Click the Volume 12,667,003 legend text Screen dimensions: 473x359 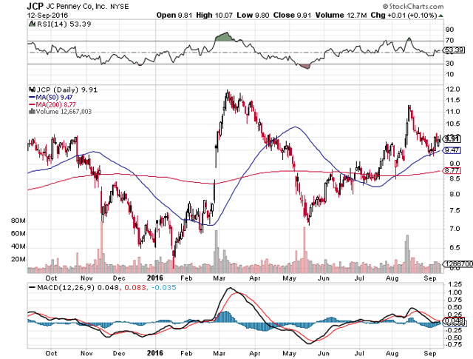(x=64, y=112)
